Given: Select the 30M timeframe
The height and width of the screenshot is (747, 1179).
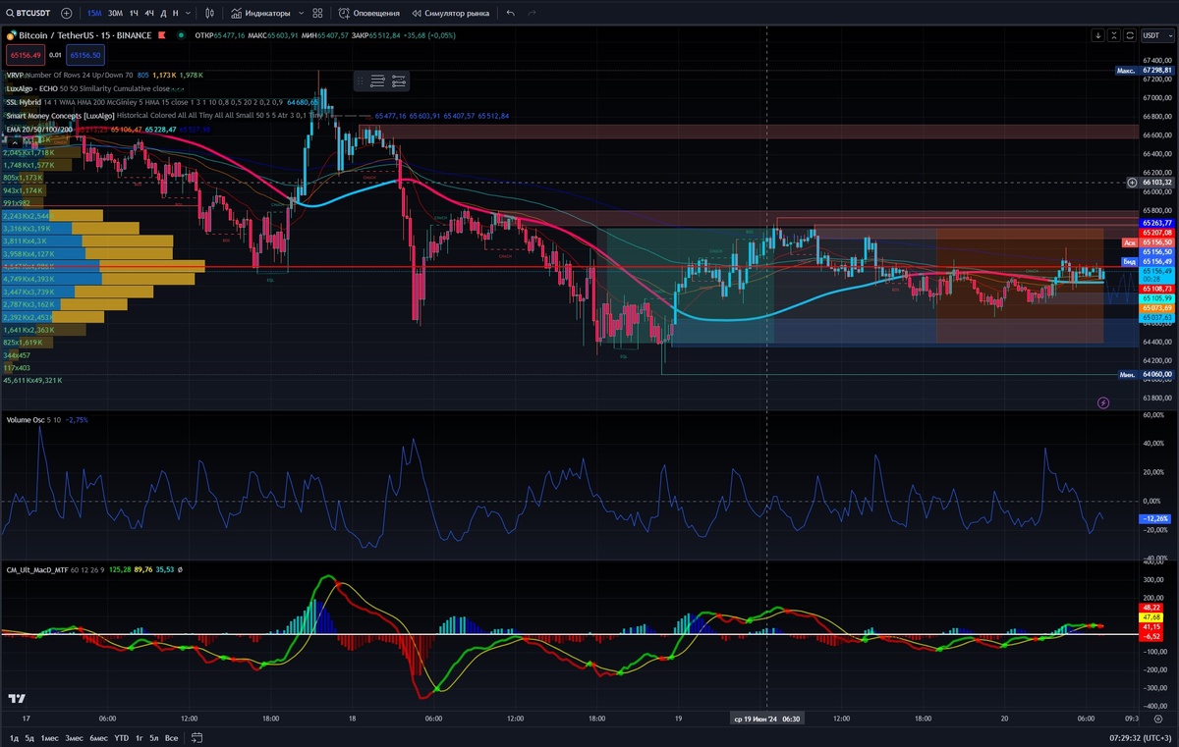Looking at the screenshot, I should pyautogui.click(x=115, y=13).
